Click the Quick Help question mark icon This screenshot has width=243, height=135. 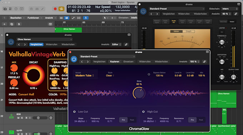tap(16, 9)
